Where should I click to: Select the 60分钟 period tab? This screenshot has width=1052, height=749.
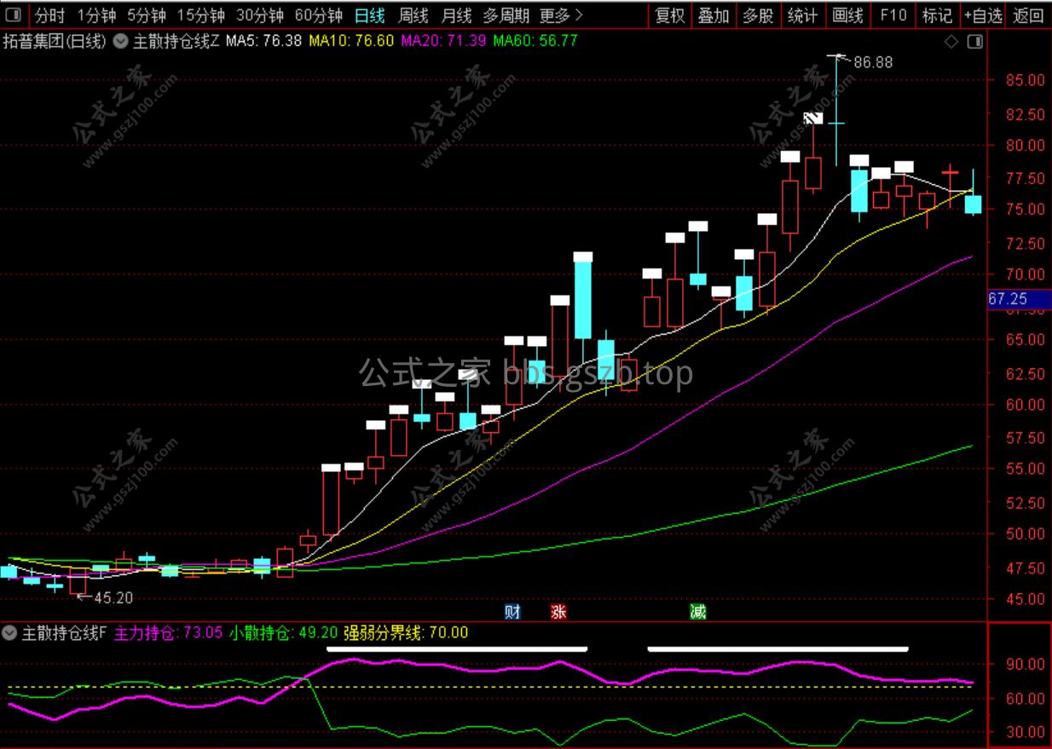point(318,15)
